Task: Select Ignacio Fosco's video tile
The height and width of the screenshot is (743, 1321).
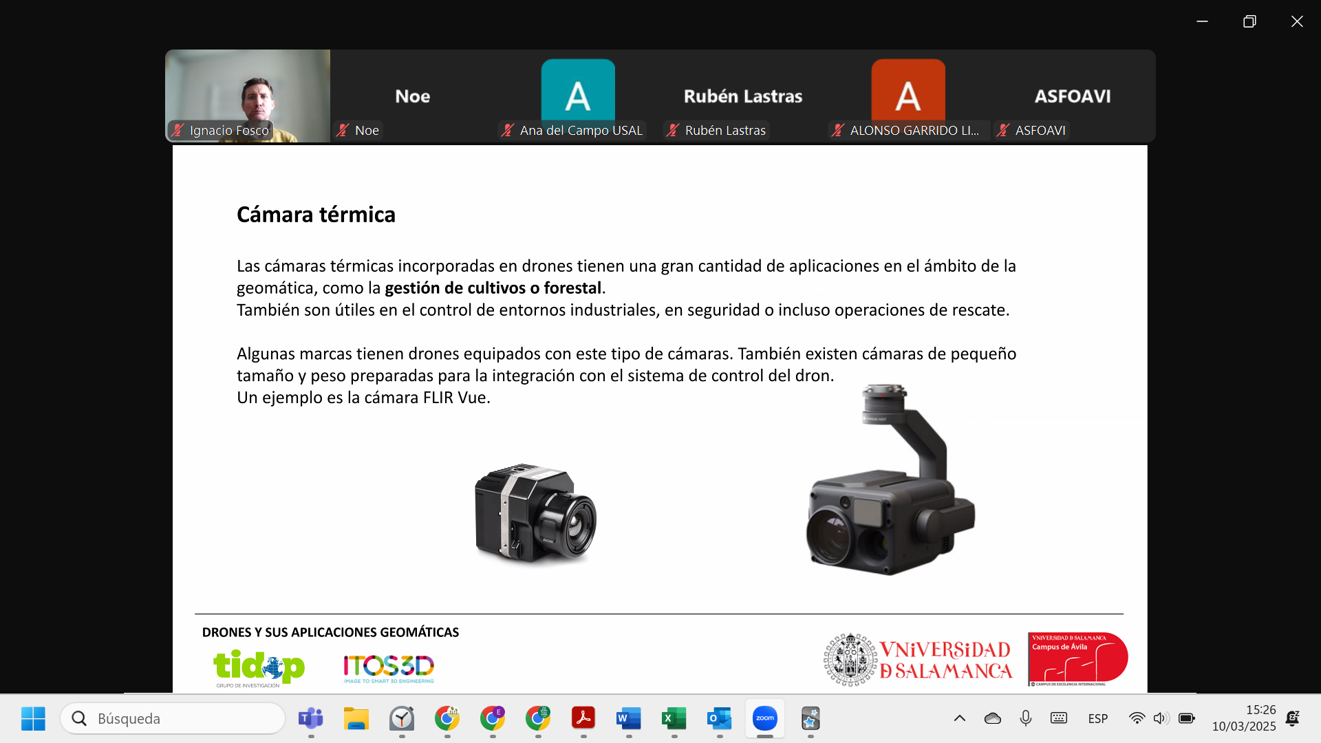Action: pos(248,96)
